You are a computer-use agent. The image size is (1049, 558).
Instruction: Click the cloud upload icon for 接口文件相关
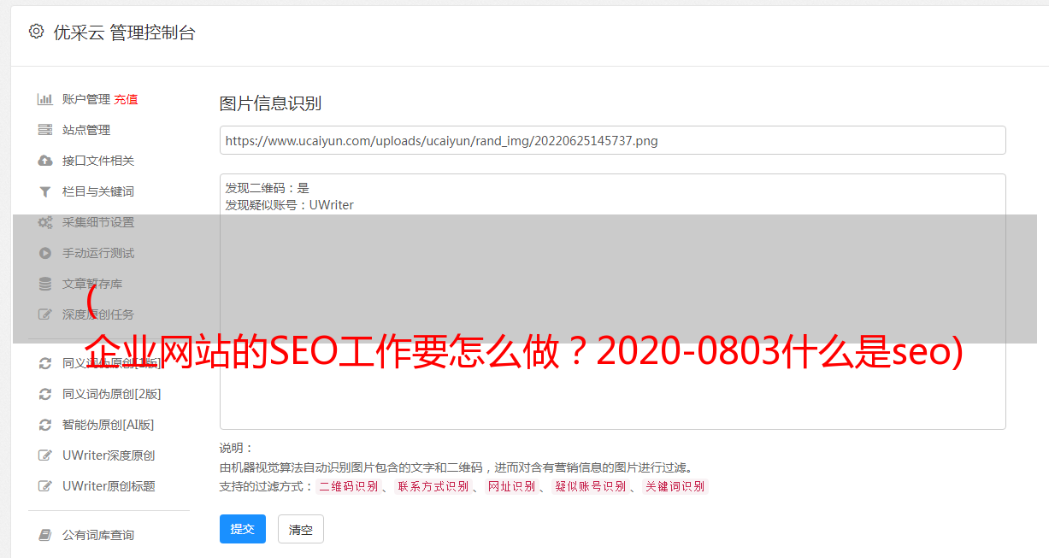[45, 161]
